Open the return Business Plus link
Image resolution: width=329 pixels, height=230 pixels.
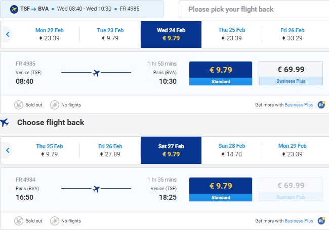pyautogui.click(x=299, y=221)
